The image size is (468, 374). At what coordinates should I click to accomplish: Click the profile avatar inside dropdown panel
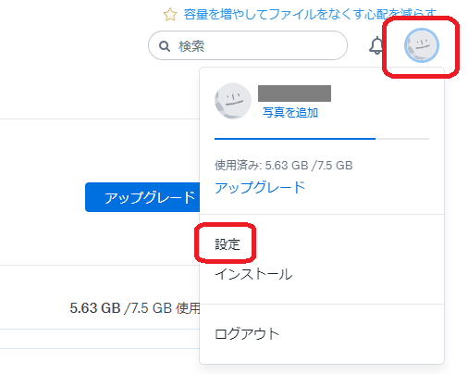pos(233,101)
